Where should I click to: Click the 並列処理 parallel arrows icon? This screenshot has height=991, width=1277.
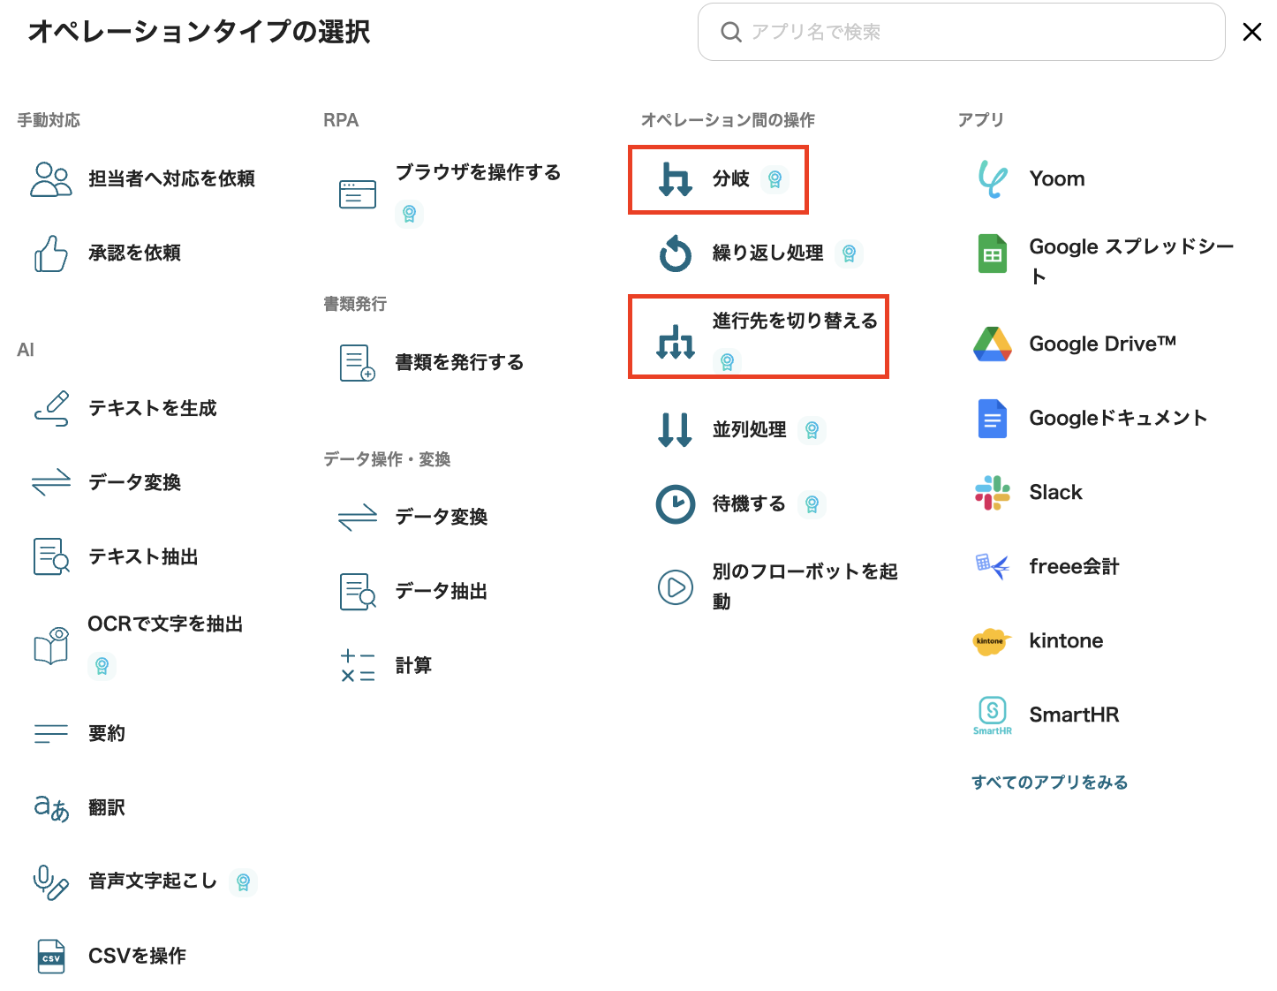[676, 430]
